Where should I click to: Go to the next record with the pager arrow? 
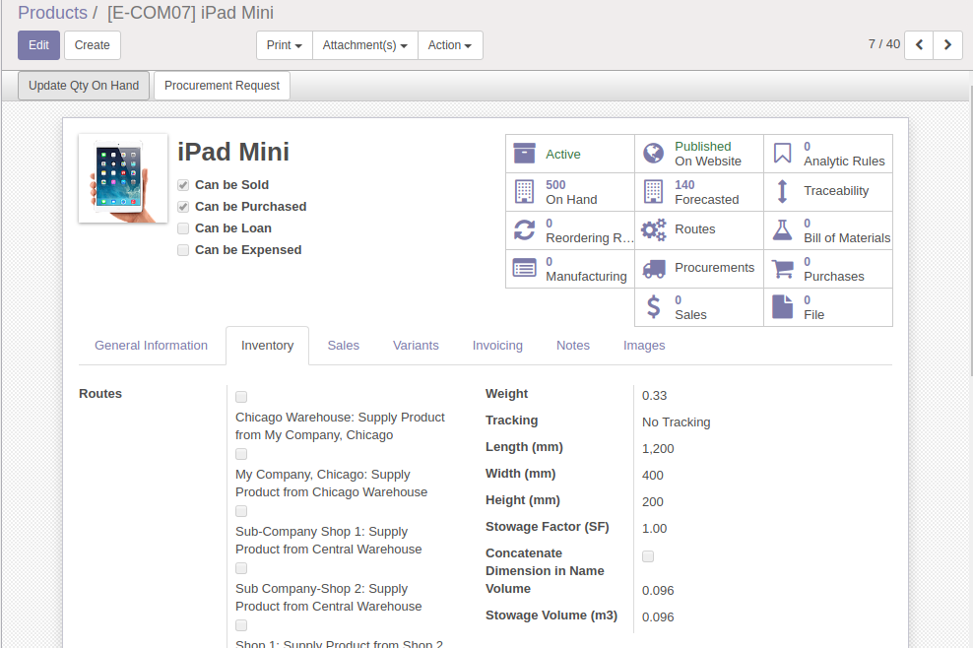[946, 44]
